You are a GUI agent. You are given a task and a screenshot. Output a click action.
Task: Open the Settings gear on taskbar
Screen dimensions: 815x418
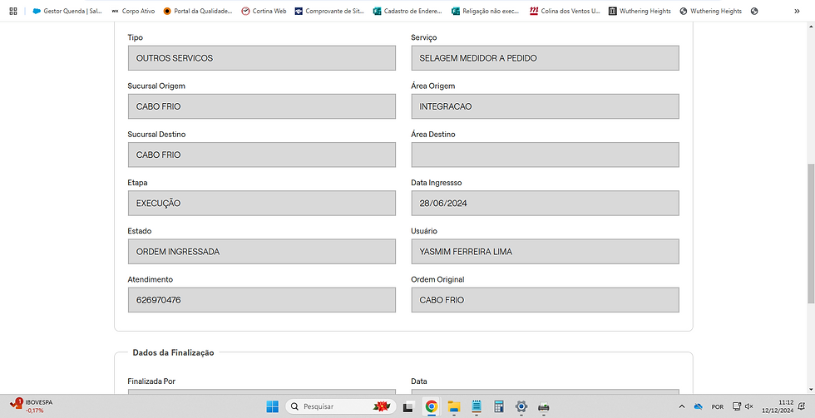(521, 406)
